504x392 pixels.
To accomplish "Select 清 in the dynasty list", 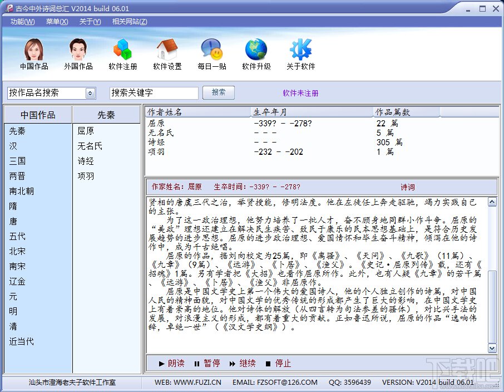I will [13, 327].
